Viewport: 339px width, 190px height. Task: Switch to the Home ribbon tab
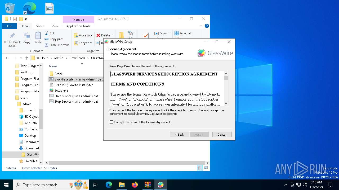[x=25, y=26]
